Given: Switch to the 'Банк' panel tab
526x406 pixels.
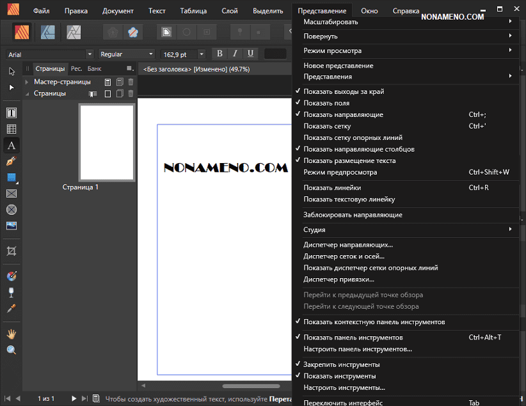Looking at the screenshot, I should click(94, 68).
